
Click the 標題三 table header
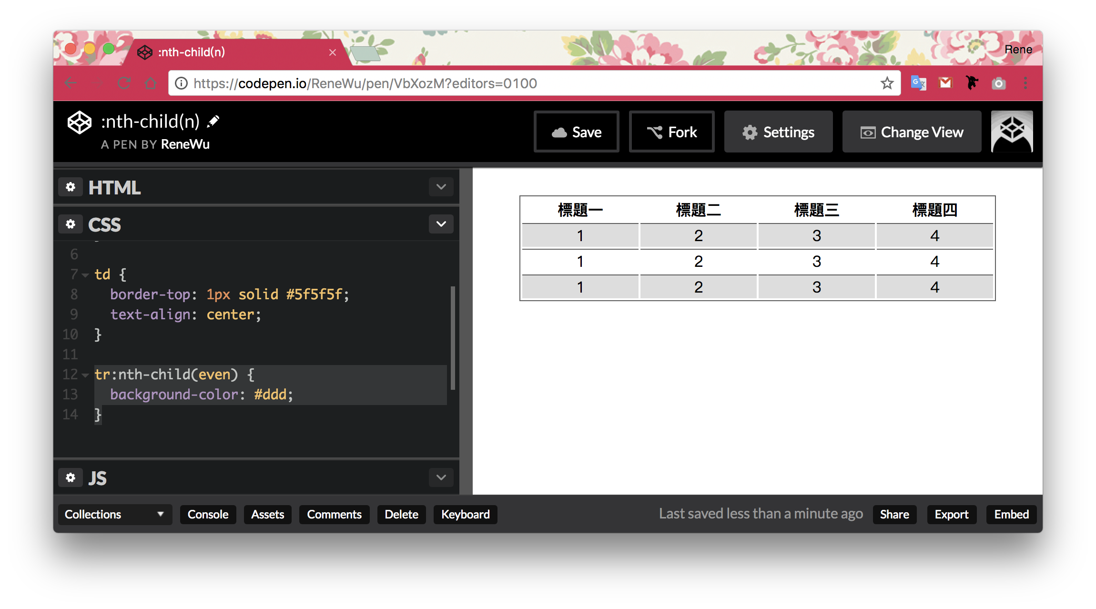[816, 210]
